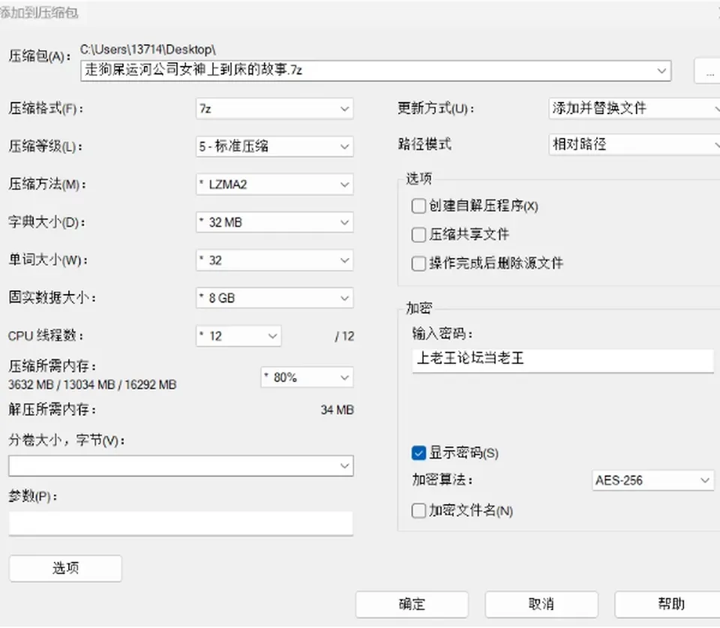Enable 创建自解压程序 checkbox
The height and width of the screenshot is (628, 720).
point(418,206)
